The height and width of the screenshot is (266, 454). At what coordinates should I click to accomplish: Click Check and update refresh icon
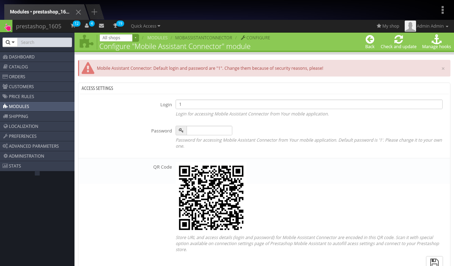coord(399,42)
